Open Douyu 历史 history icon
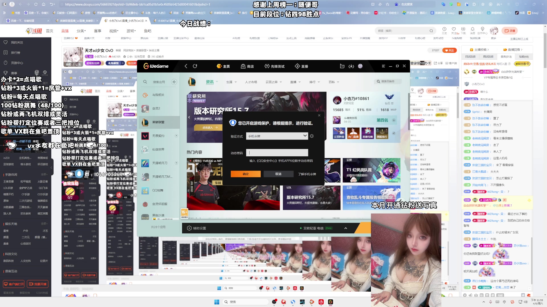This screenshot has width=547, height=307. 444,30
